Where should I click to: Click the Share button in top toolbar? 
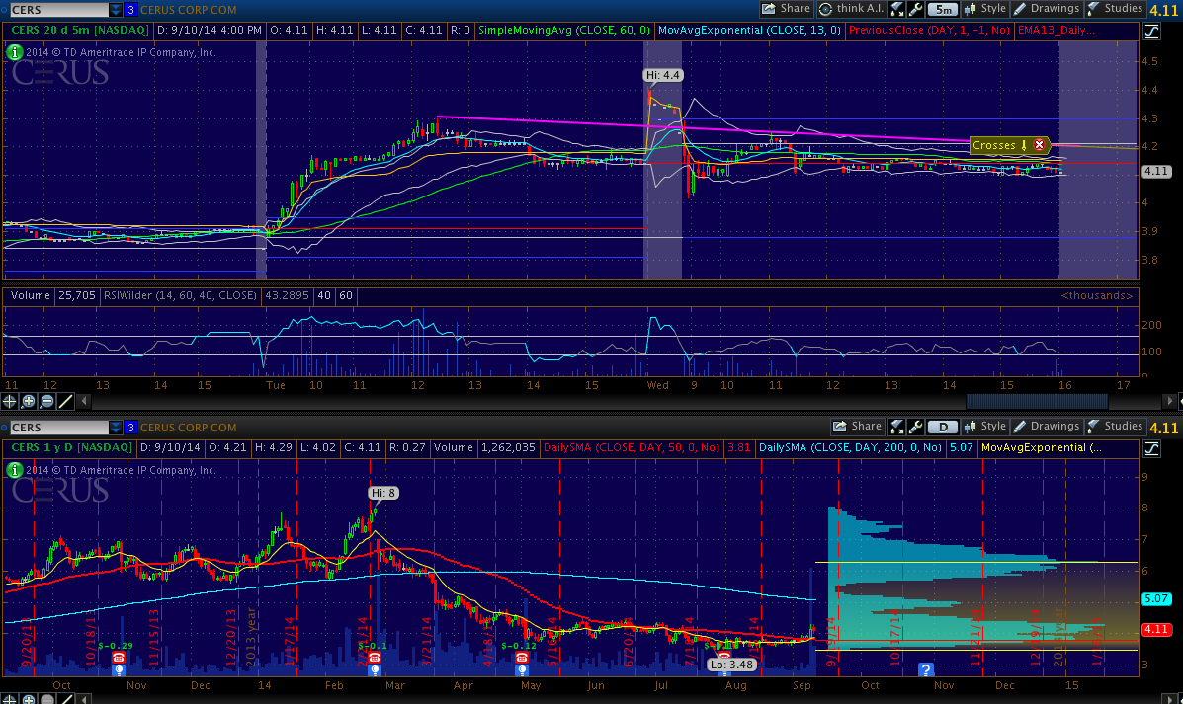pyautogui.click(x=786, y=9)
